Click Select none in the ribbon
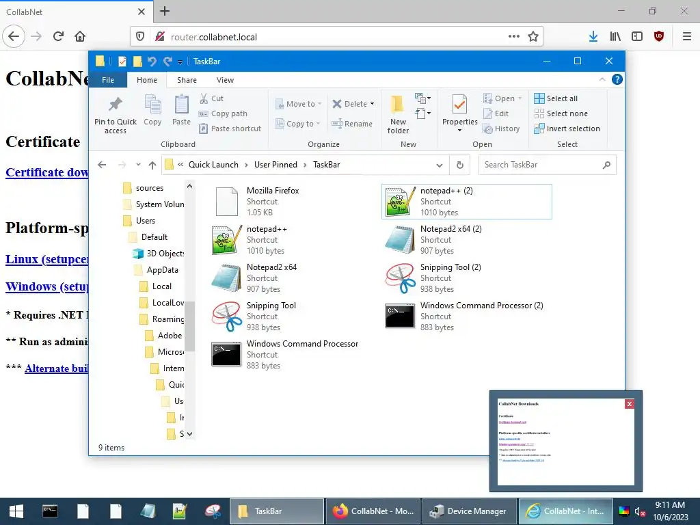The height and width of the screenshot is (525, 700). pyautogui.click(x=561, y=113)
